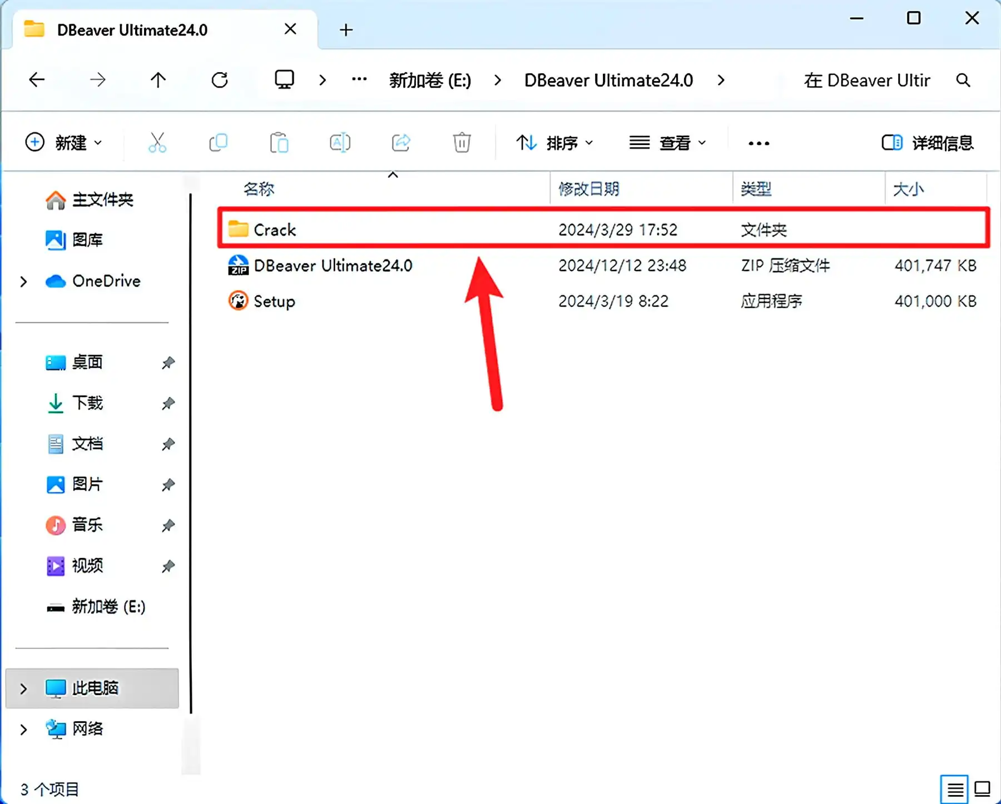Viewport: 1001px width, 804px height.
Task: Open the 新建 dropdown menu
Action: click(63, 143)
